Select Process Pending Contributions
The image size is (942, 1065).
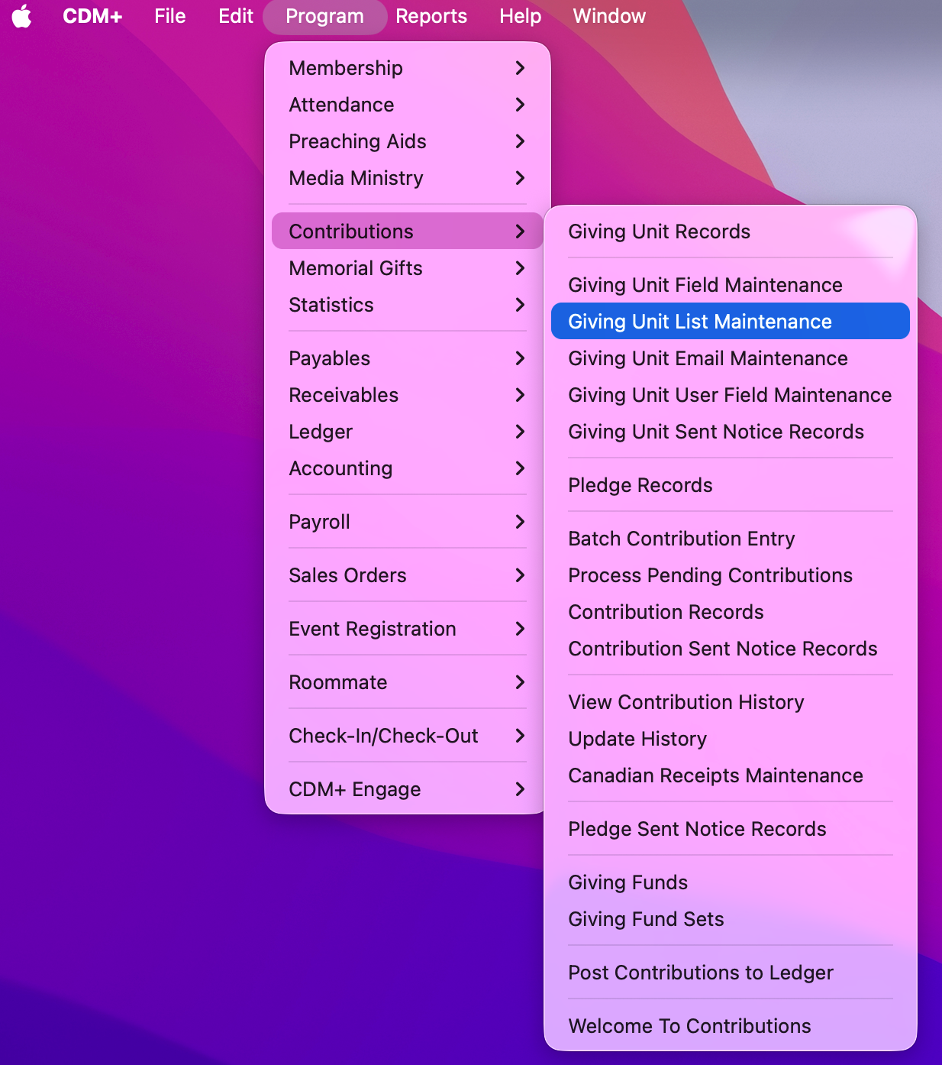tap(731, 575)
